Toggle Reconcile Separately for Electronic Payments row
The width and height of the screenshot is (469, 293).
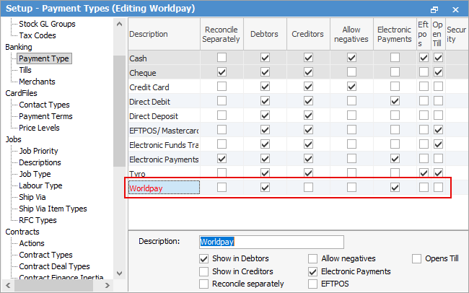(222, 159)
